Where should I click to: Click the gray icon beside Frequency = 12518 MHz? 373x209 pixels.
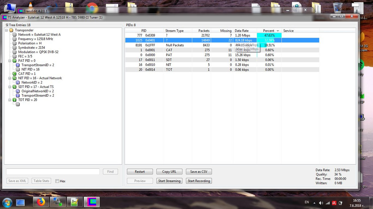[x=14, y=39]
